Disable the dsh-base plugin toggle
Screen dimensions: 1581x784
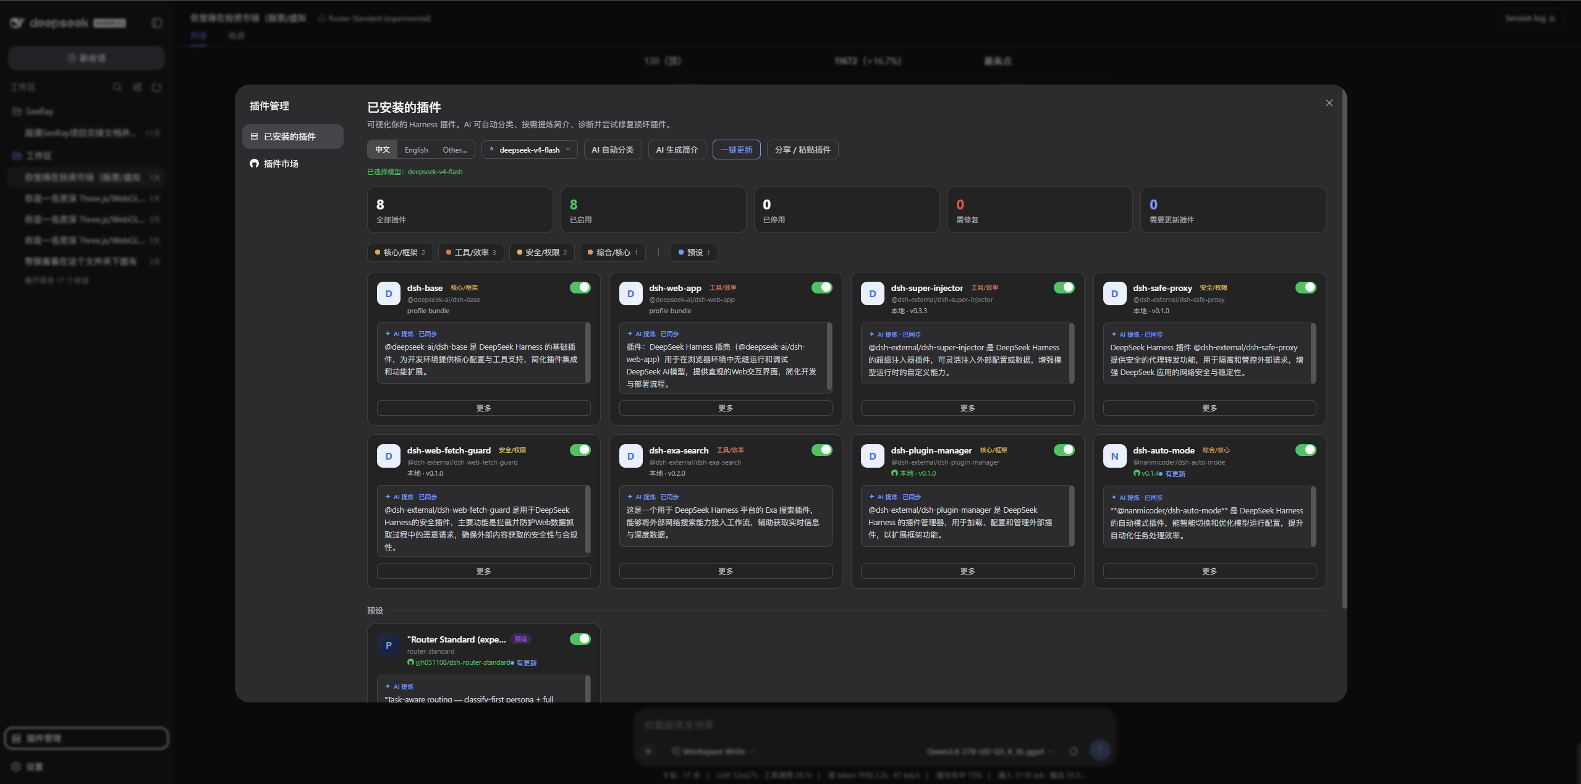[580, 287]
